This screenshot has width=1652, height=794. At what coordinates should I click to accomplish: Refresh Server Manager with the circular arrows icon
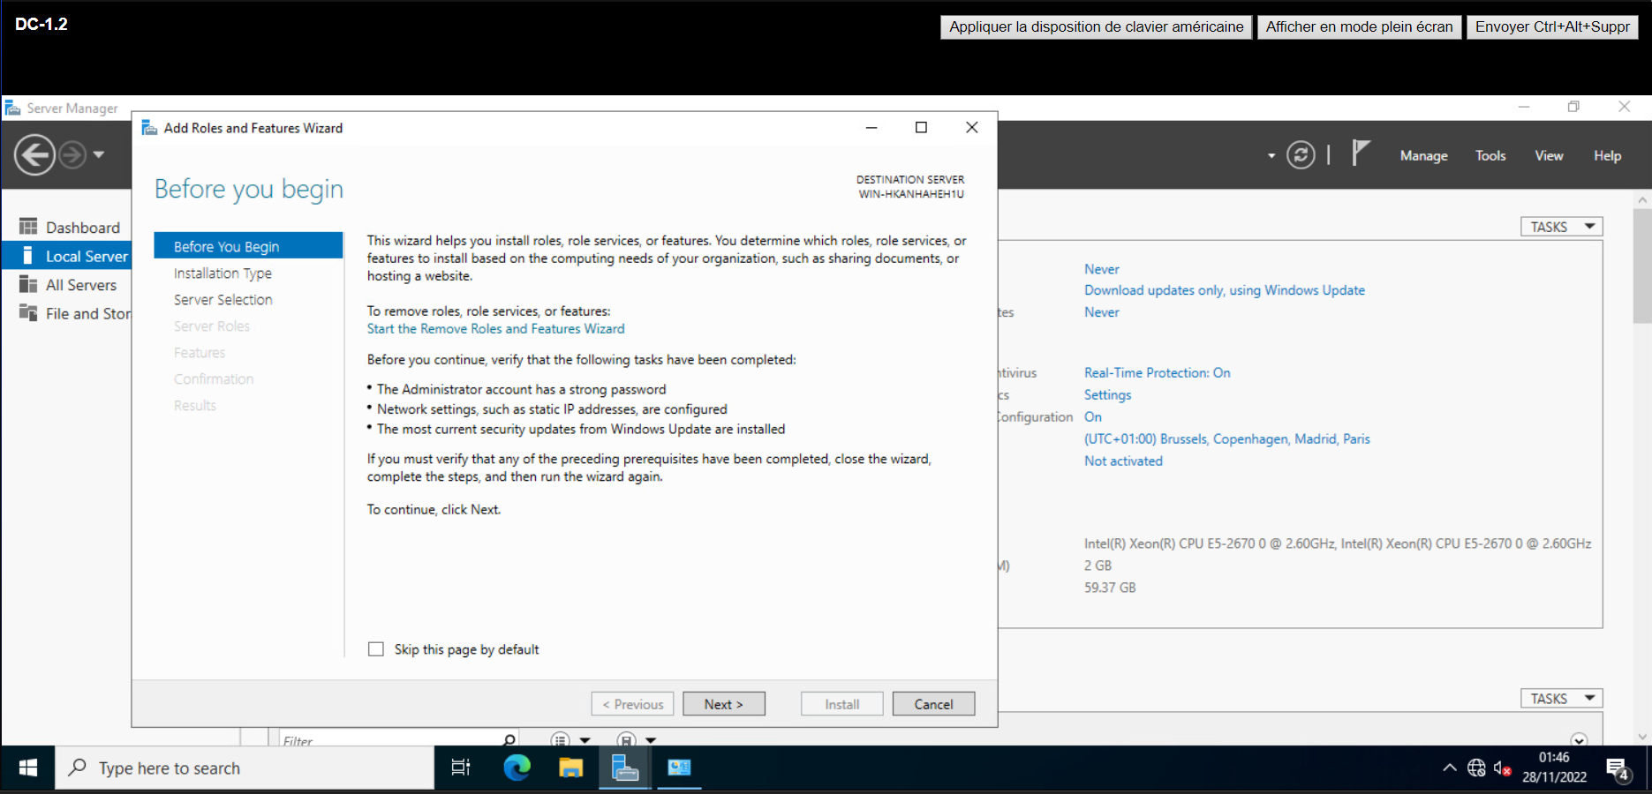tap(1301, 155)
